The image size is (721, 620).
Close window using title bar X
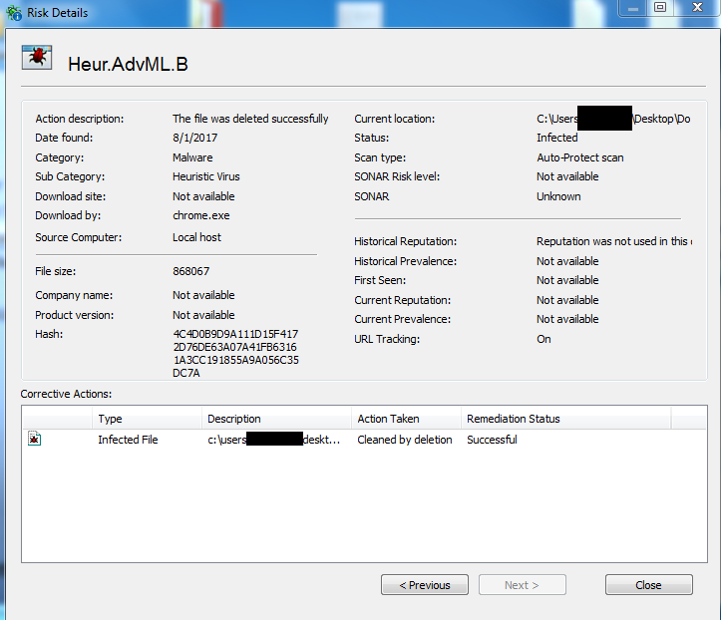point(695,8)
